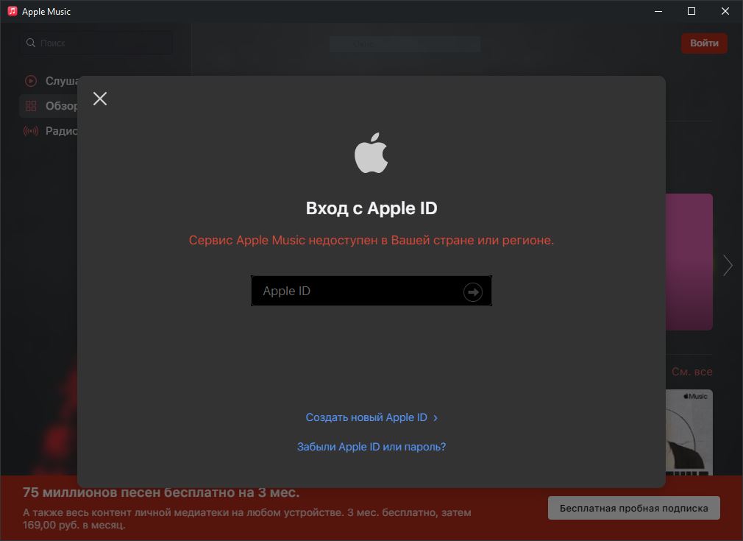Open the См. все link

[x=692, y=372]
